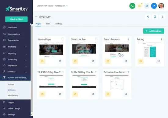Click the green phone call icon
The image size is (168, 118).
(132, 6)
